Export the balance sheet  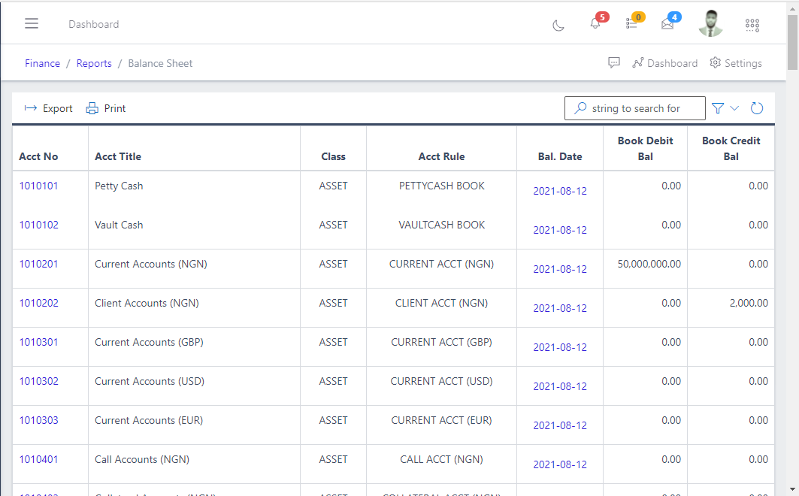coord(48,108)
